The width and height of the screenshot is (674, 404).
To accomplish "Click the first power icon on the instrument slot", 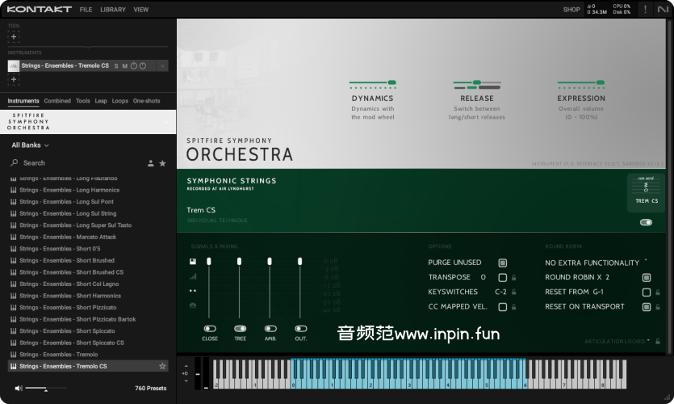I will (x=134, y=65).
